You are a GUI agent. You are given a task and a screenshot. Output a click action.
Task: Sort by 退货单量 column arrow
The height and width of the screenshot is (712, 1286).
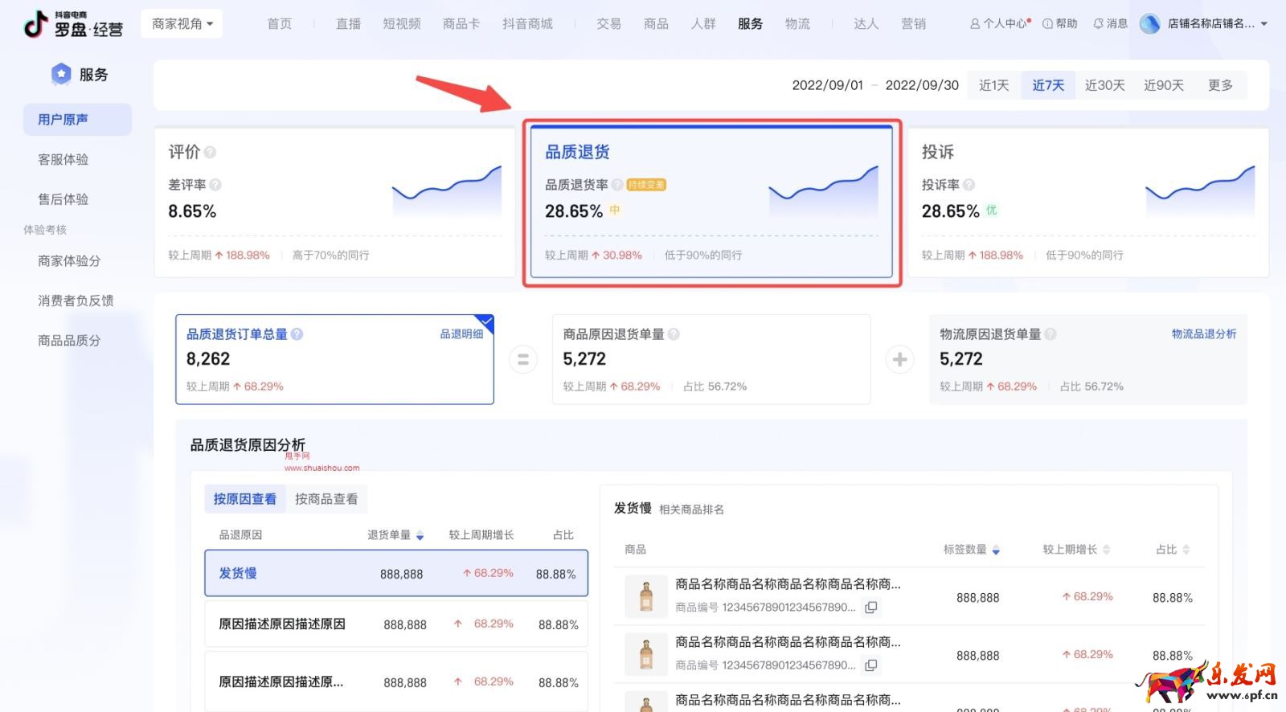point(420,535)
